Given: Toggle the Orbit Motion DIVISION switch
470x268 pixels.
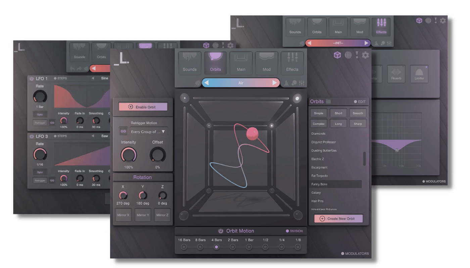Looking at the screenshot, I should coord(294,231).
